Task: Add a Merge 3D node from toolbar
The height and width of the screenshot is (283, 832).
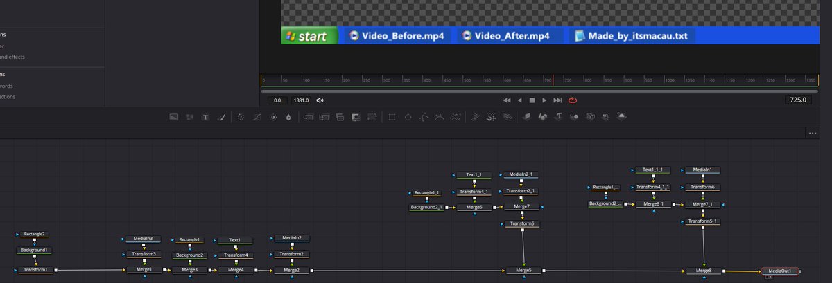Action: 574,117
